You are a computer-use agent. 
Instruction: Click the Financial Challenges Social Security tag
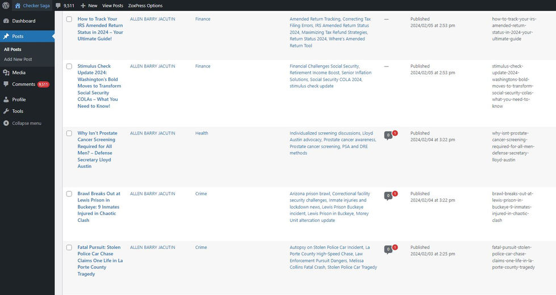[324, 66]
